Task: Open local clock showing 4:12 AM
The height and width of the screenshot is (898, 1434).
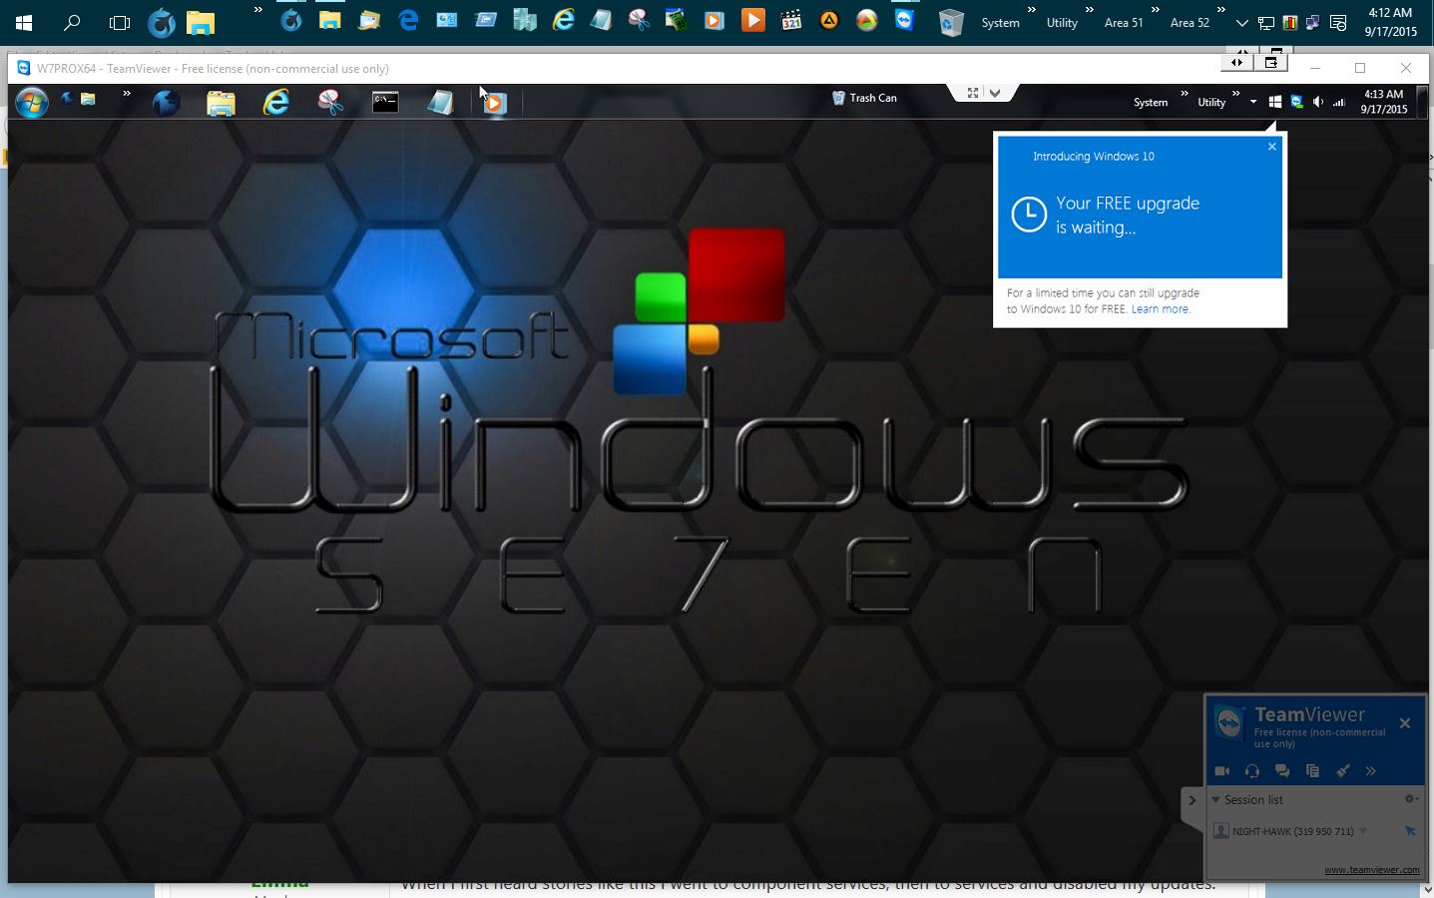Action: (1390, 22)
